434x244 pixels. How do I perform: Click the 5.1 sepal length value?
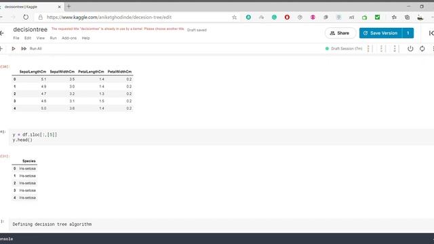click(x=43, y=79)
